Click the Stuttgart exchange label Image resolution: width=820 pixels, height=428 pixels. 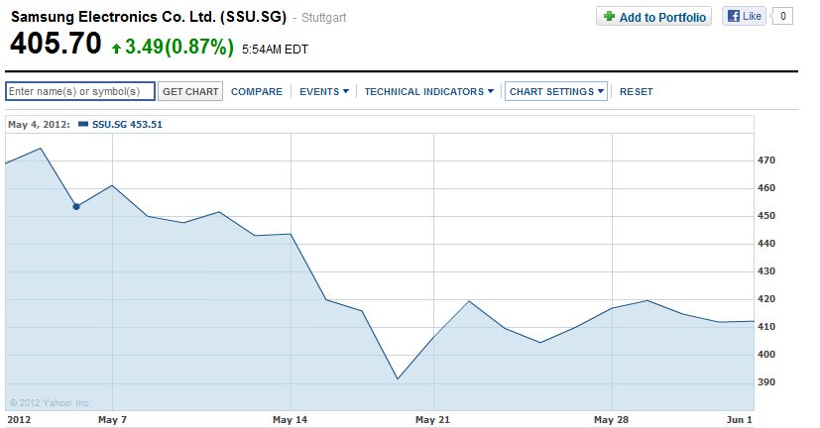323,18
